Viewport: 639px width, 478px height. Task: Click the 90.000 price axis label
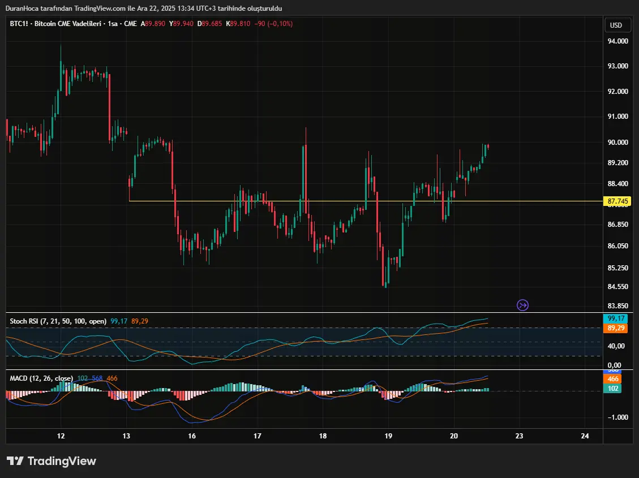tap(617, 142)
